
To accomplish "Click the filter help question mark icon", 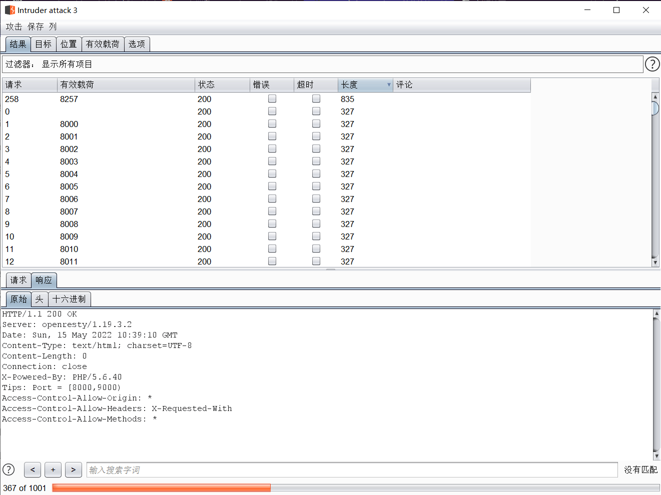I will [652, 64].
